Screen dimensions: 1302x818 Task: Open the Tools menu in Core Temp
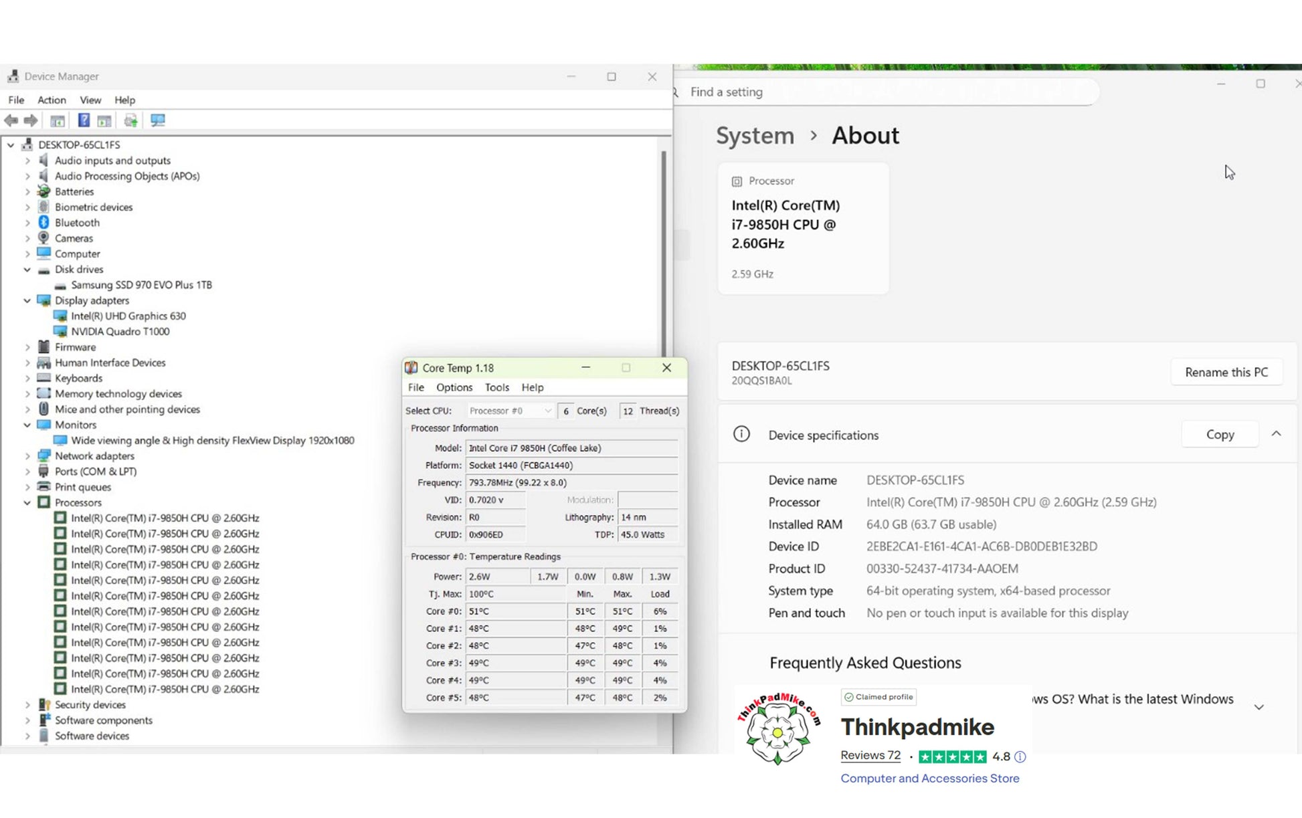click(x=496, y=387)
